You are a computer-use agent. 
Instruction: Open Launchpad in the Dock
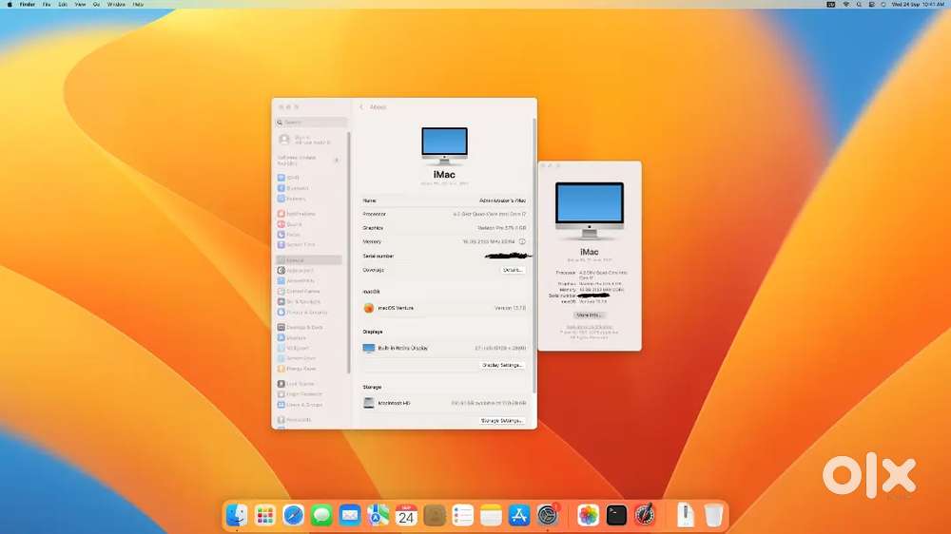point(265,515)
